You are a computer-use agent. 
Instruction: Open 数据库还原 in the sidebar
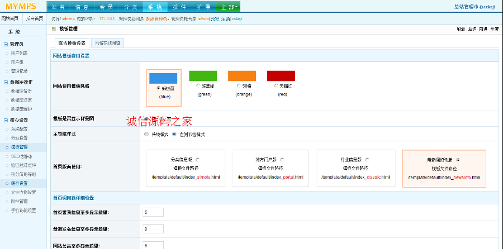click(x=21, y=100)
